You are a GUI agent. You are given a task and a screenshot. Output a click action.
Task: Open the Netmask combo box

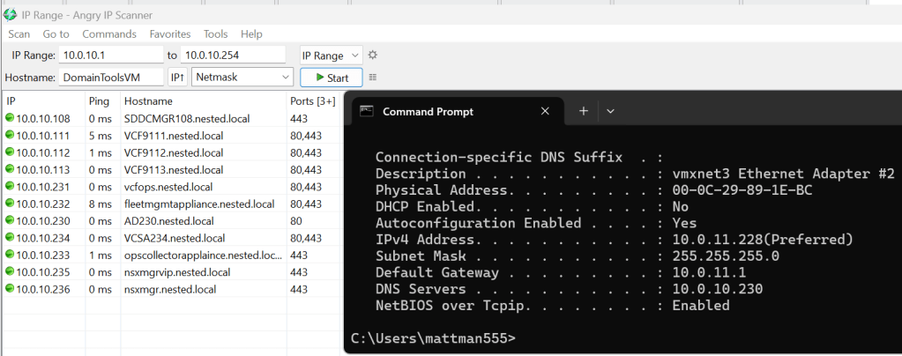coord(242,78)
